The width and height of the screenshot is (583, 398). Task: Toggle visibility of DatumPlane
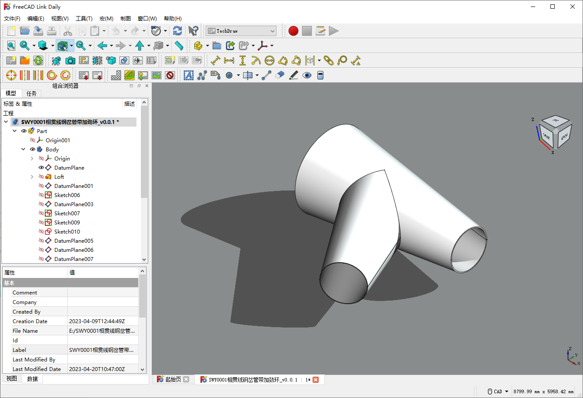coord(41,167)
